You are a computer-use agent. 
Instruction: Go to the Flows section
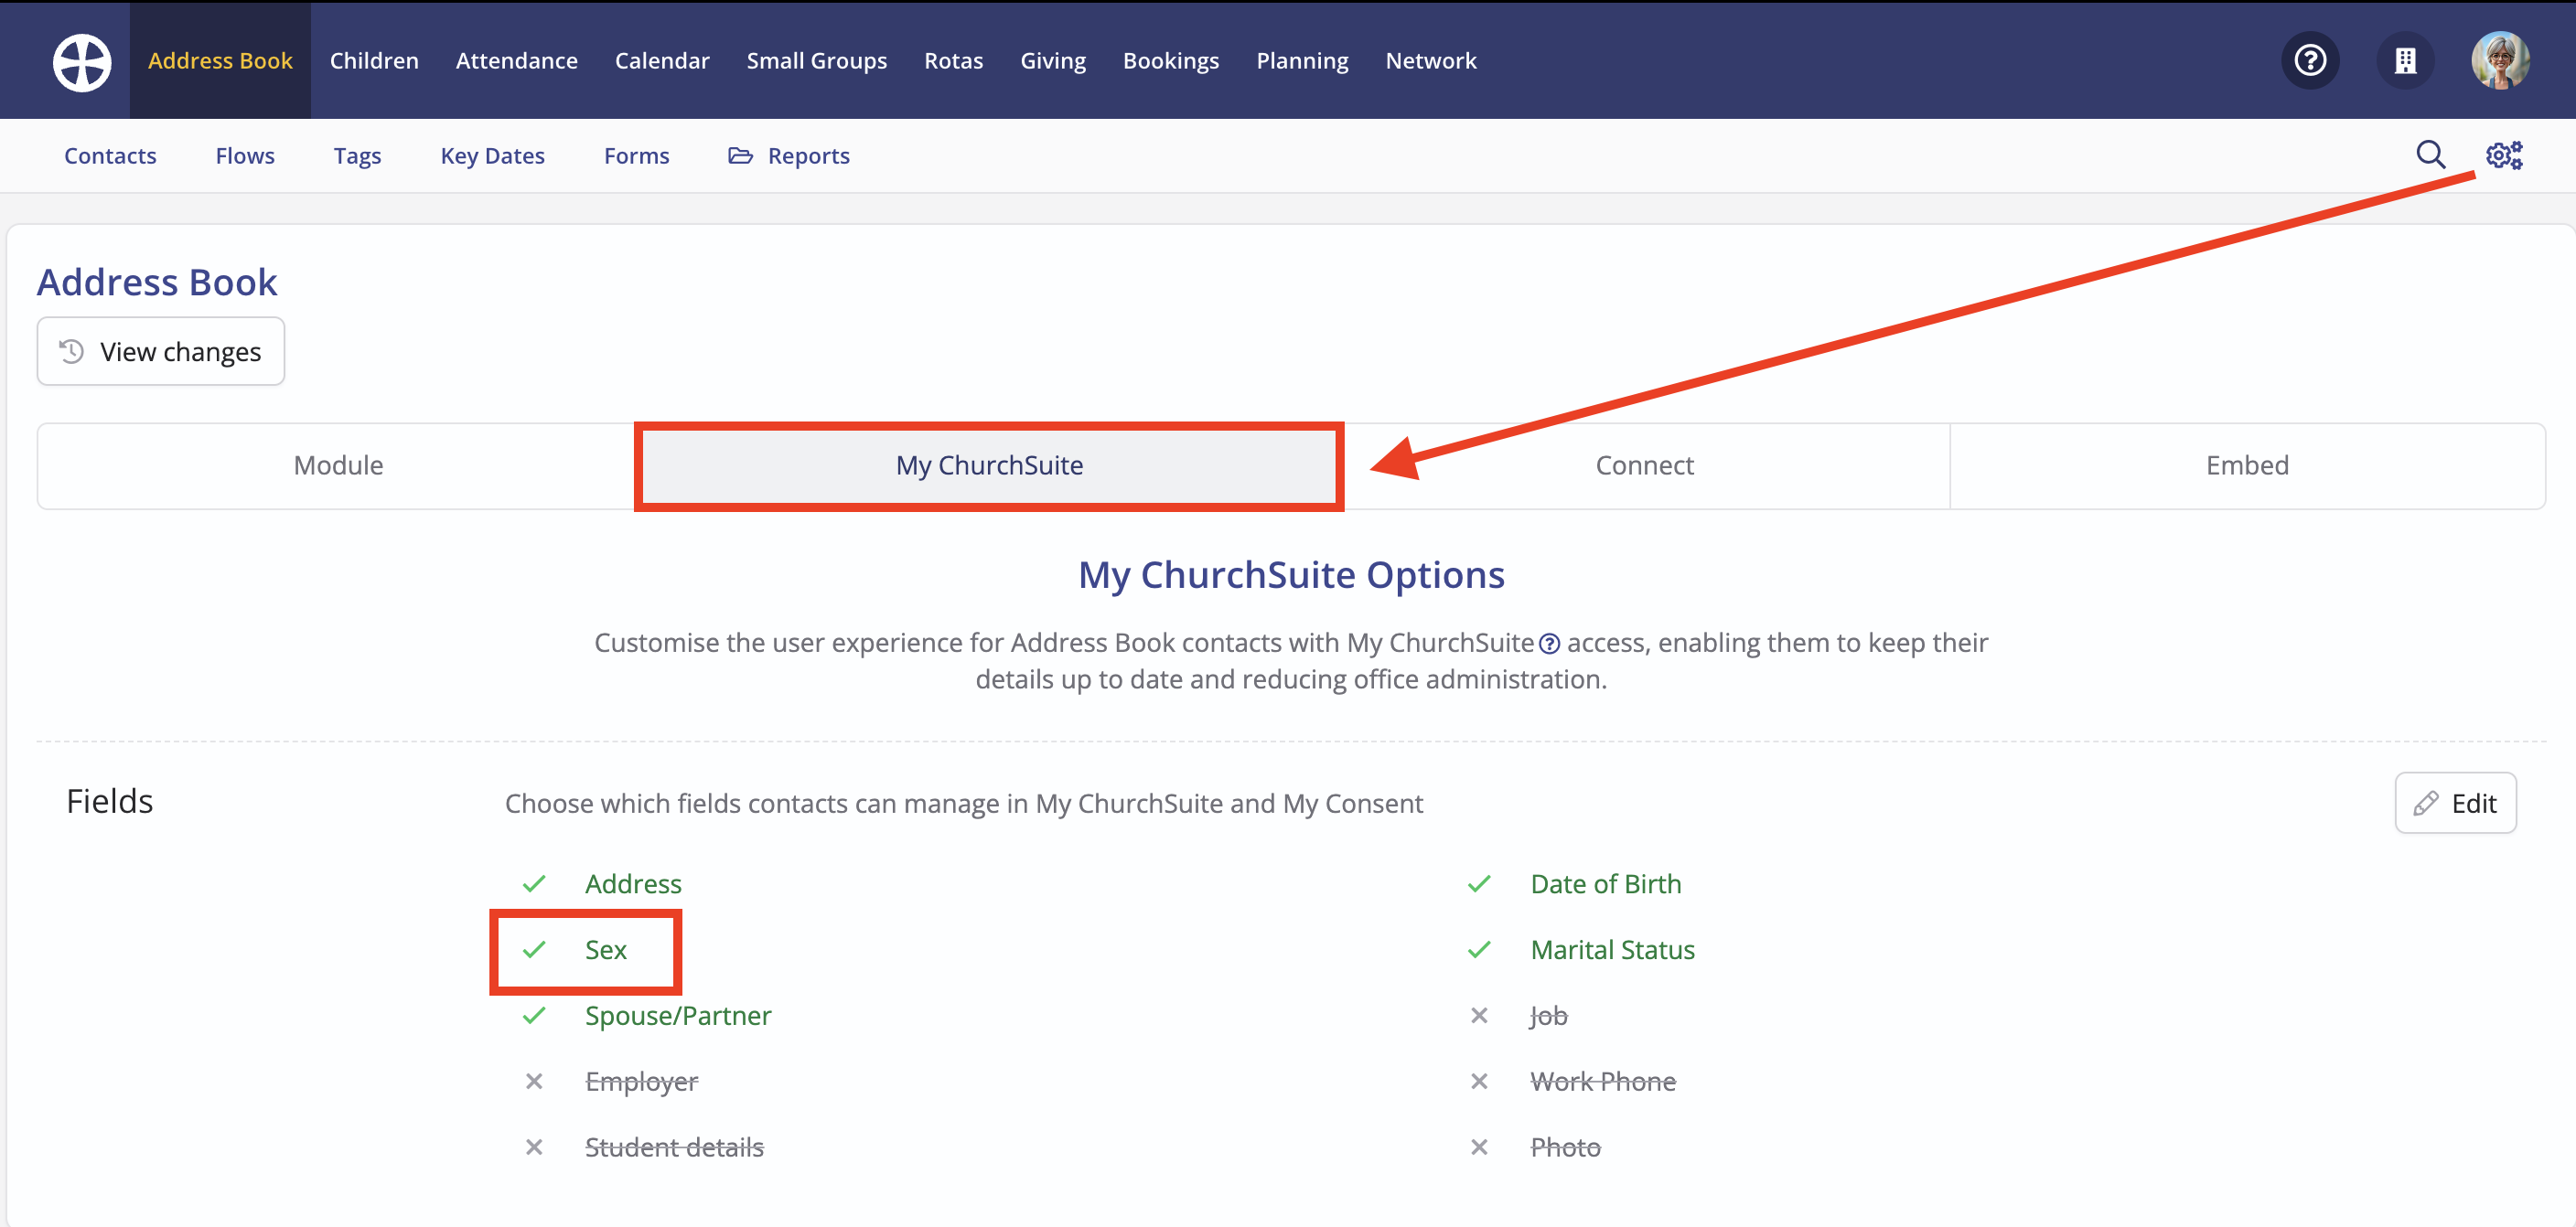click(245, 155)
